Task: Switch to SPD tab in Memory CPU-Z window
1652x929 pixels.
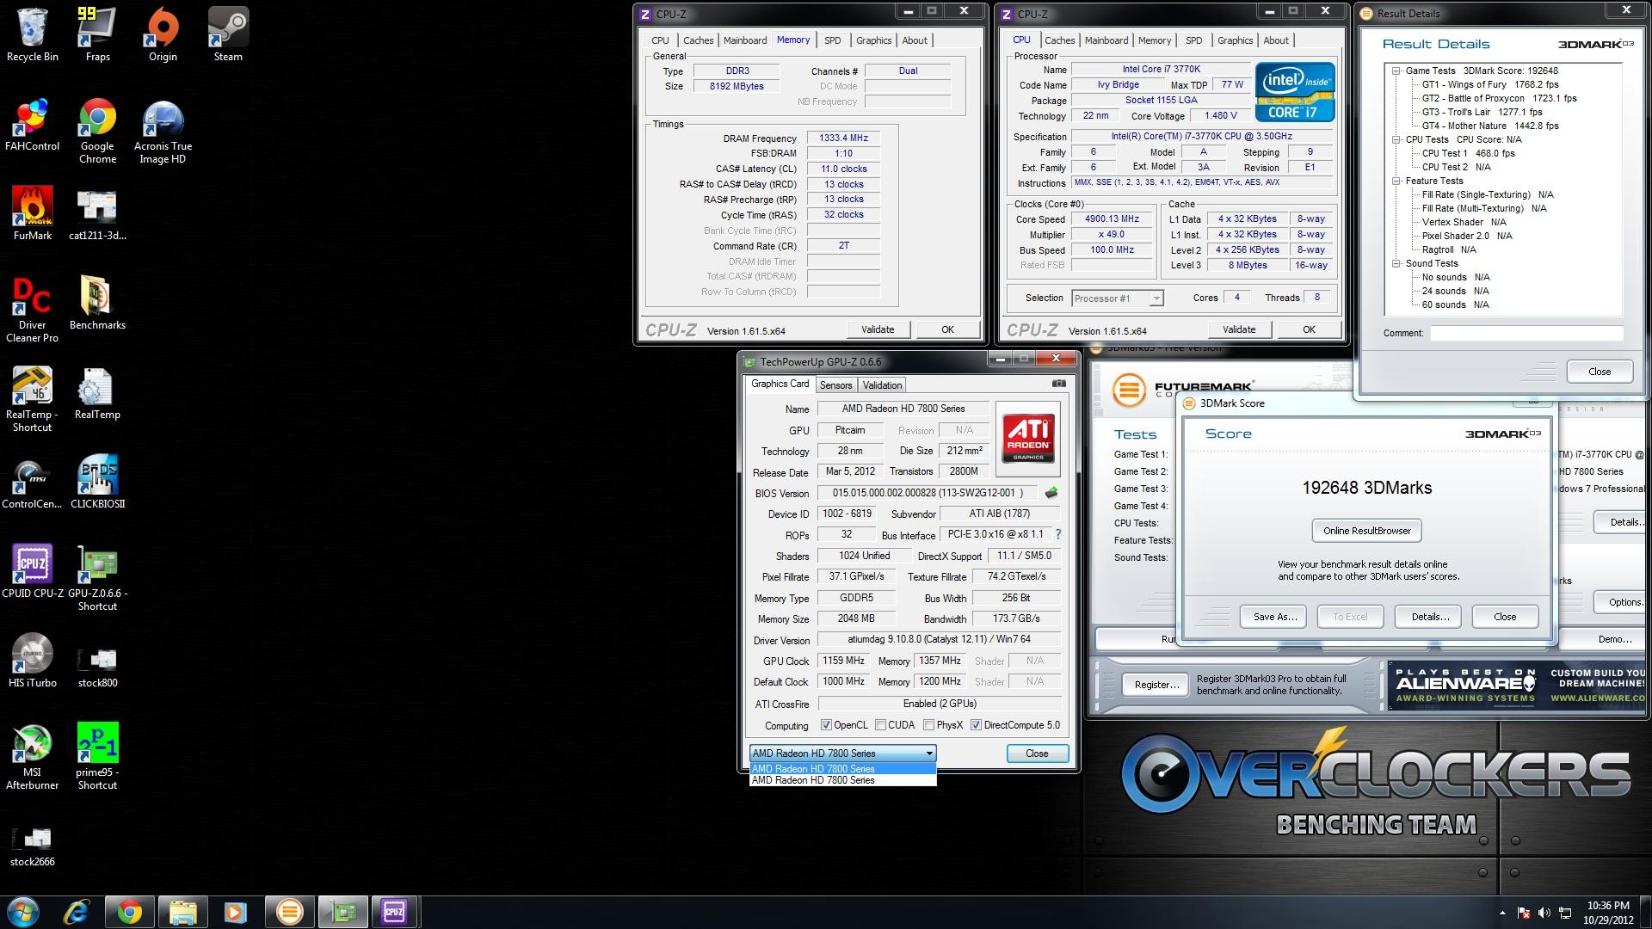Action: point(832,40)
